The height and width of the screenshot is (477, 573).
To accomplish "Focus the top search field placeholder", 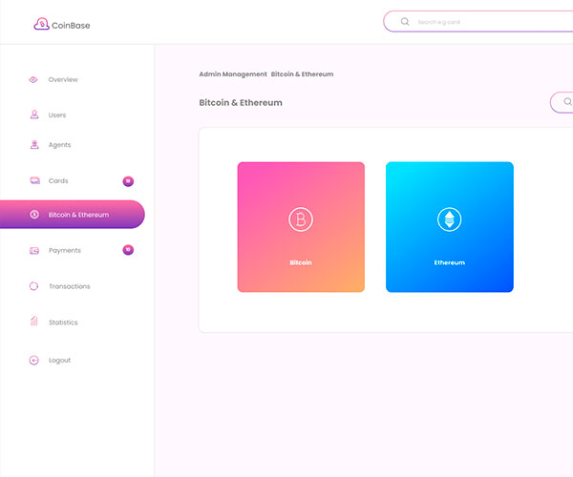I will (438, 22).
